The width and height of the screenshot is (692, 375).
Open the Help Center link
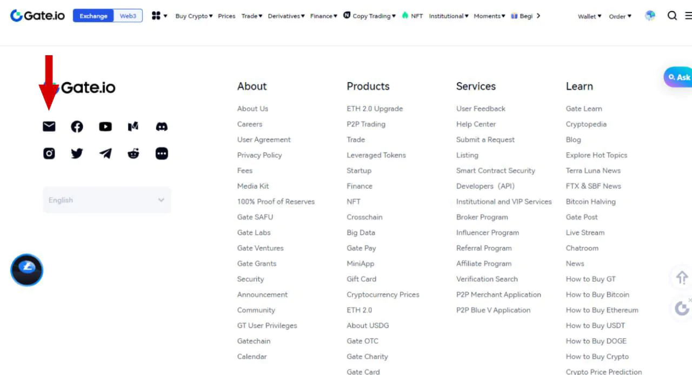point(476,124)
